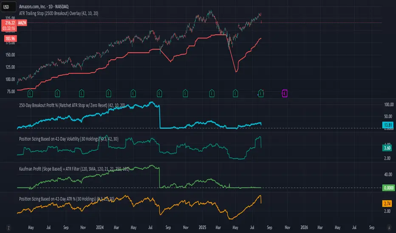This screenshot has height=233, width=396.
Task: Select the ATR Trailing Stop Overlay legend
Action: pyautogui.click(x=59, y=14)
